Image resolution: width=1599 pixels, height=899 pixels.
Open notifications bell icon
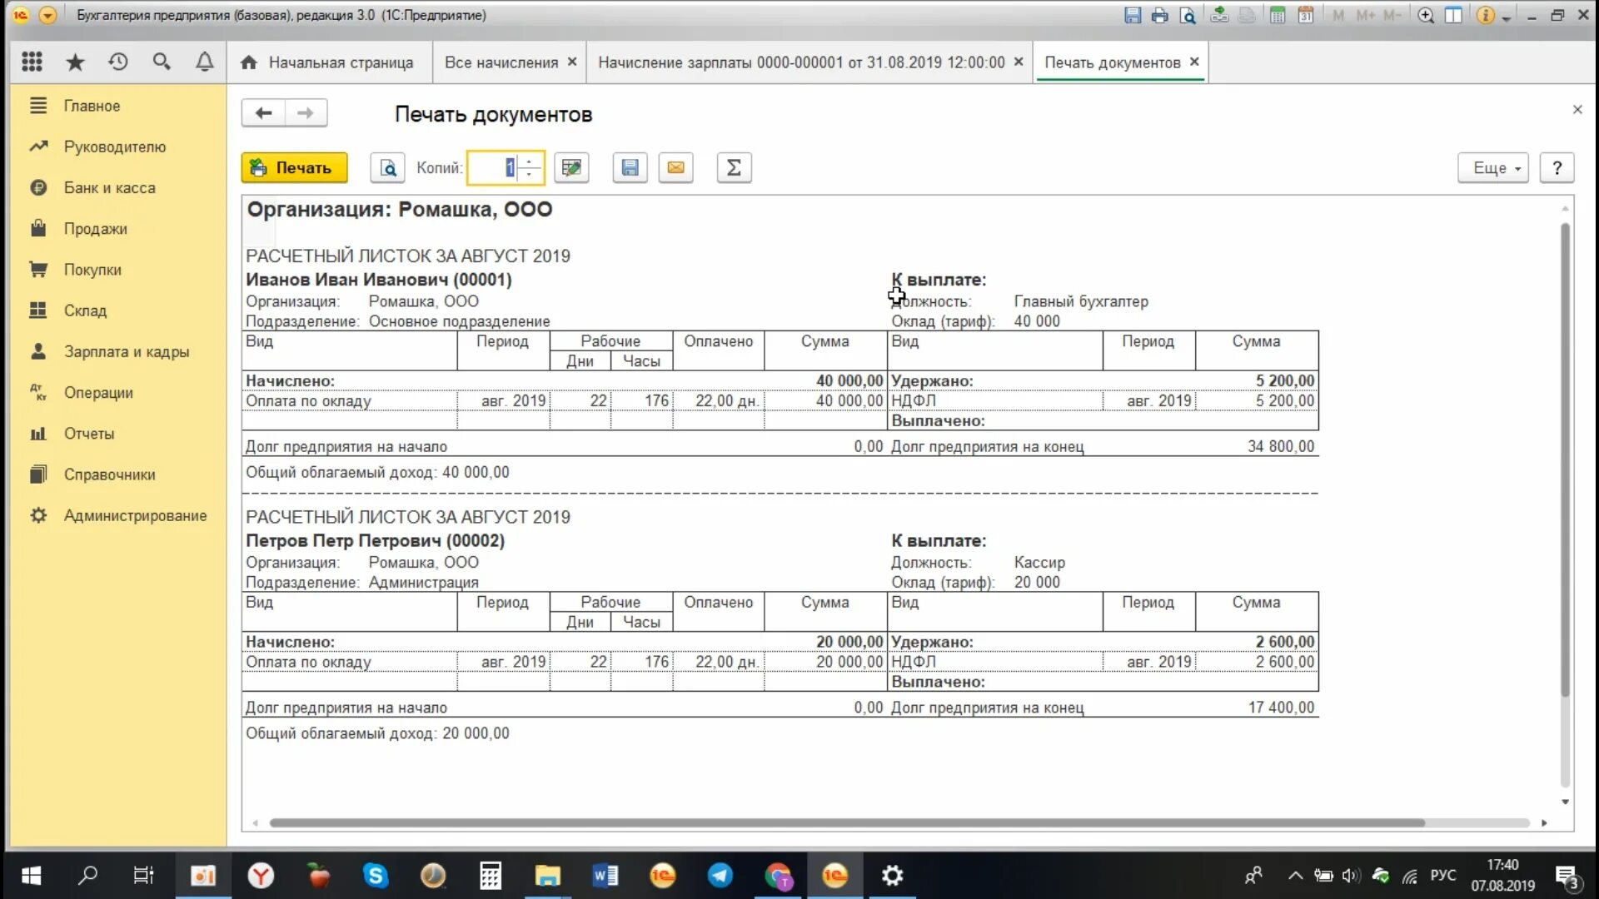coord(204,62)
